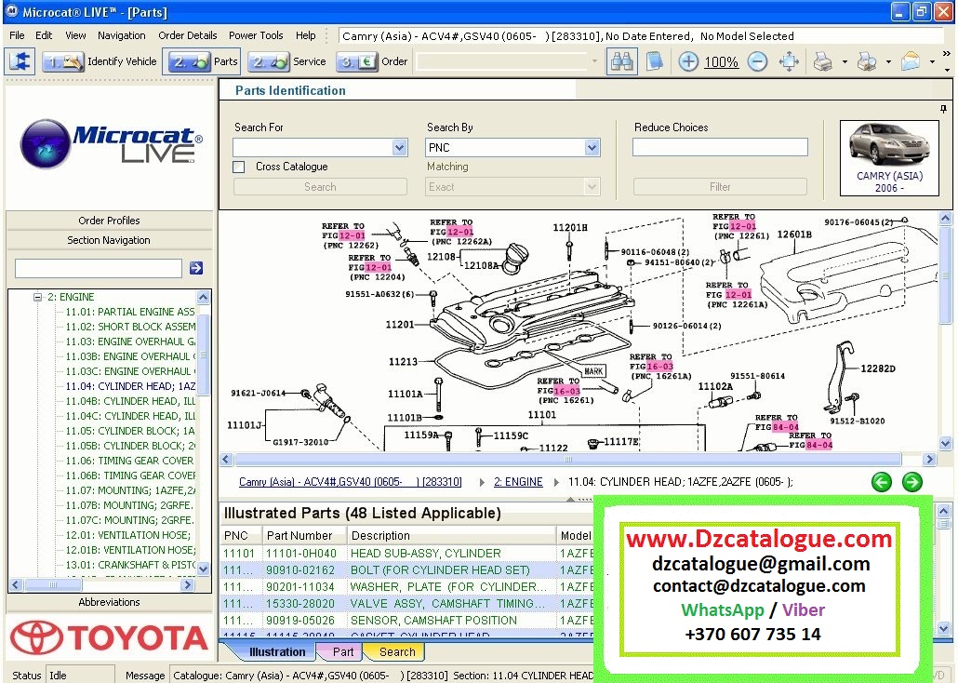Switch to the Search tab
Viewport: 958px width, 683px height.
click(x=397, y=651)
